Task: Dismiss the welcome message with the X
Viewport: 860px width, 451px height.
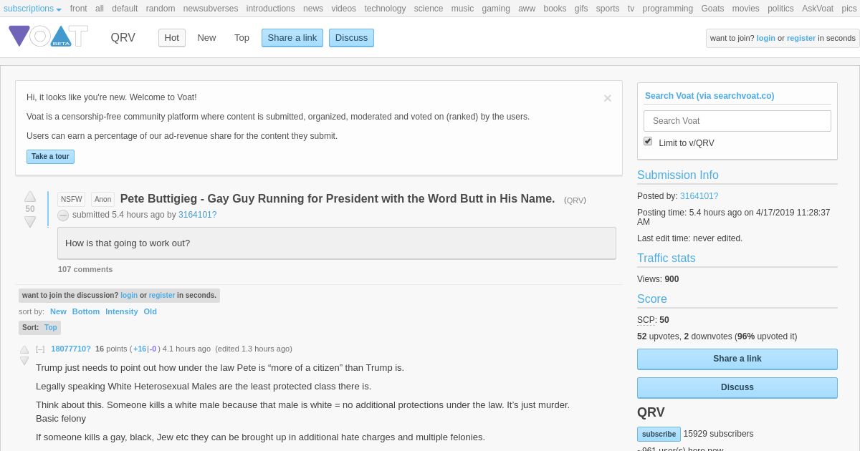Action: click(608, 98)
